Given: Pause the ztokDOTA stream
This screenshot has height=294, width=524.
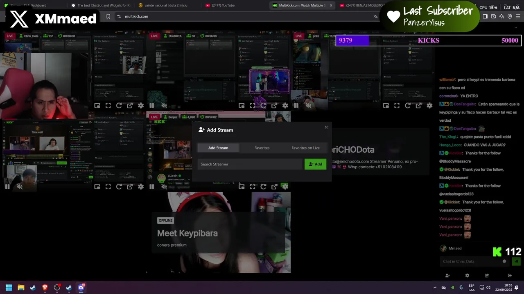Looking at the screenshot, I should [x=151, y=105].
